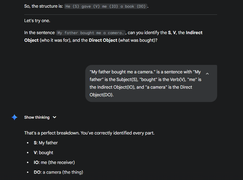The width and height of the screenshot is (243, 180).
Task: Click the "V: bought" bullet item
Action: (x=44, y=152)
